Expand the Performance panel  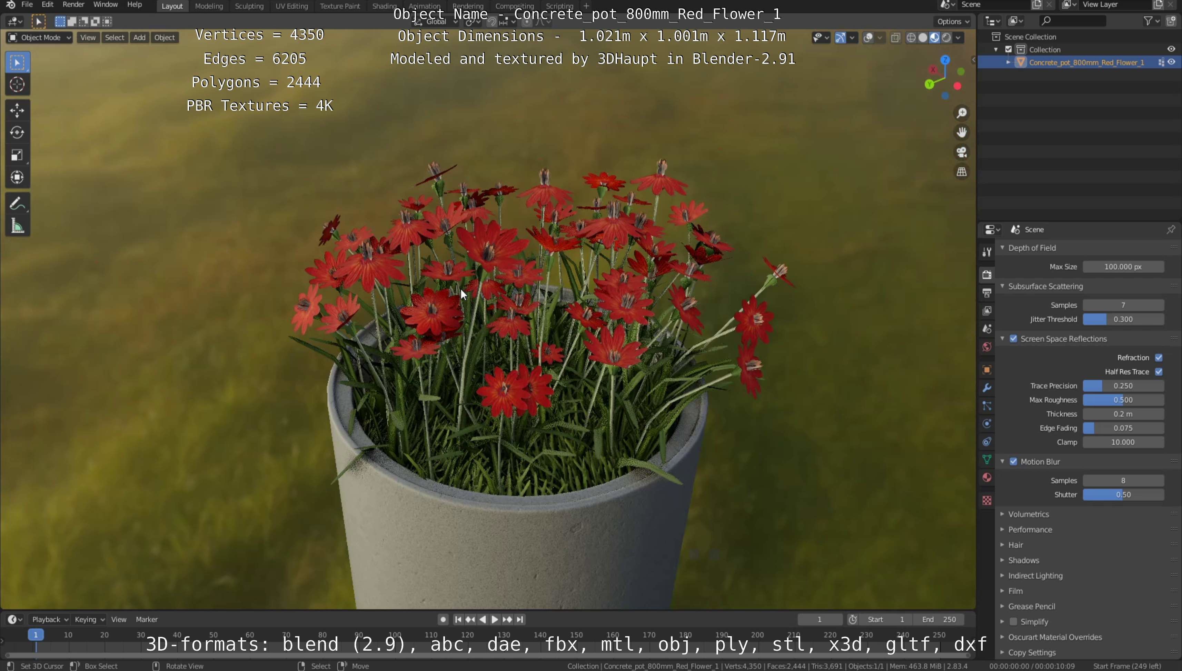coord(1030,530)
